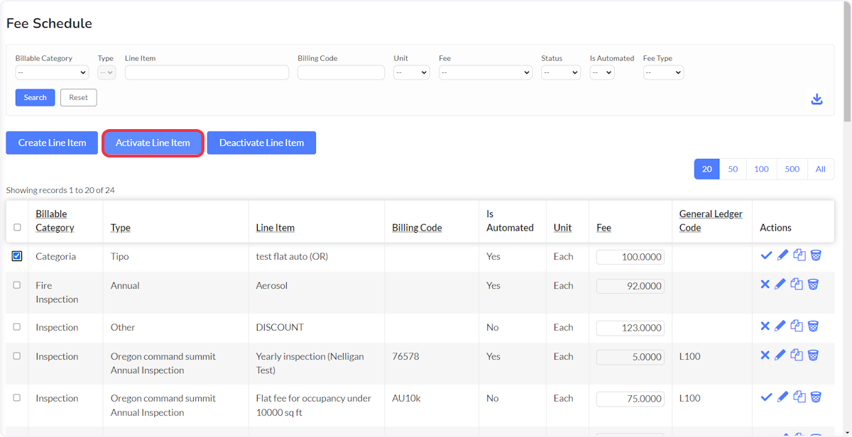Show All records
This screenshot has height=437, width=852.
(821, 169)
